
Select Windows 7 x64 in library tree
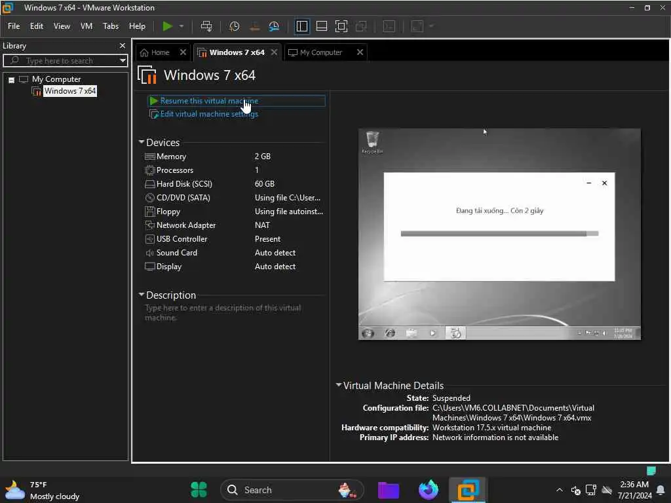point(70,91)
